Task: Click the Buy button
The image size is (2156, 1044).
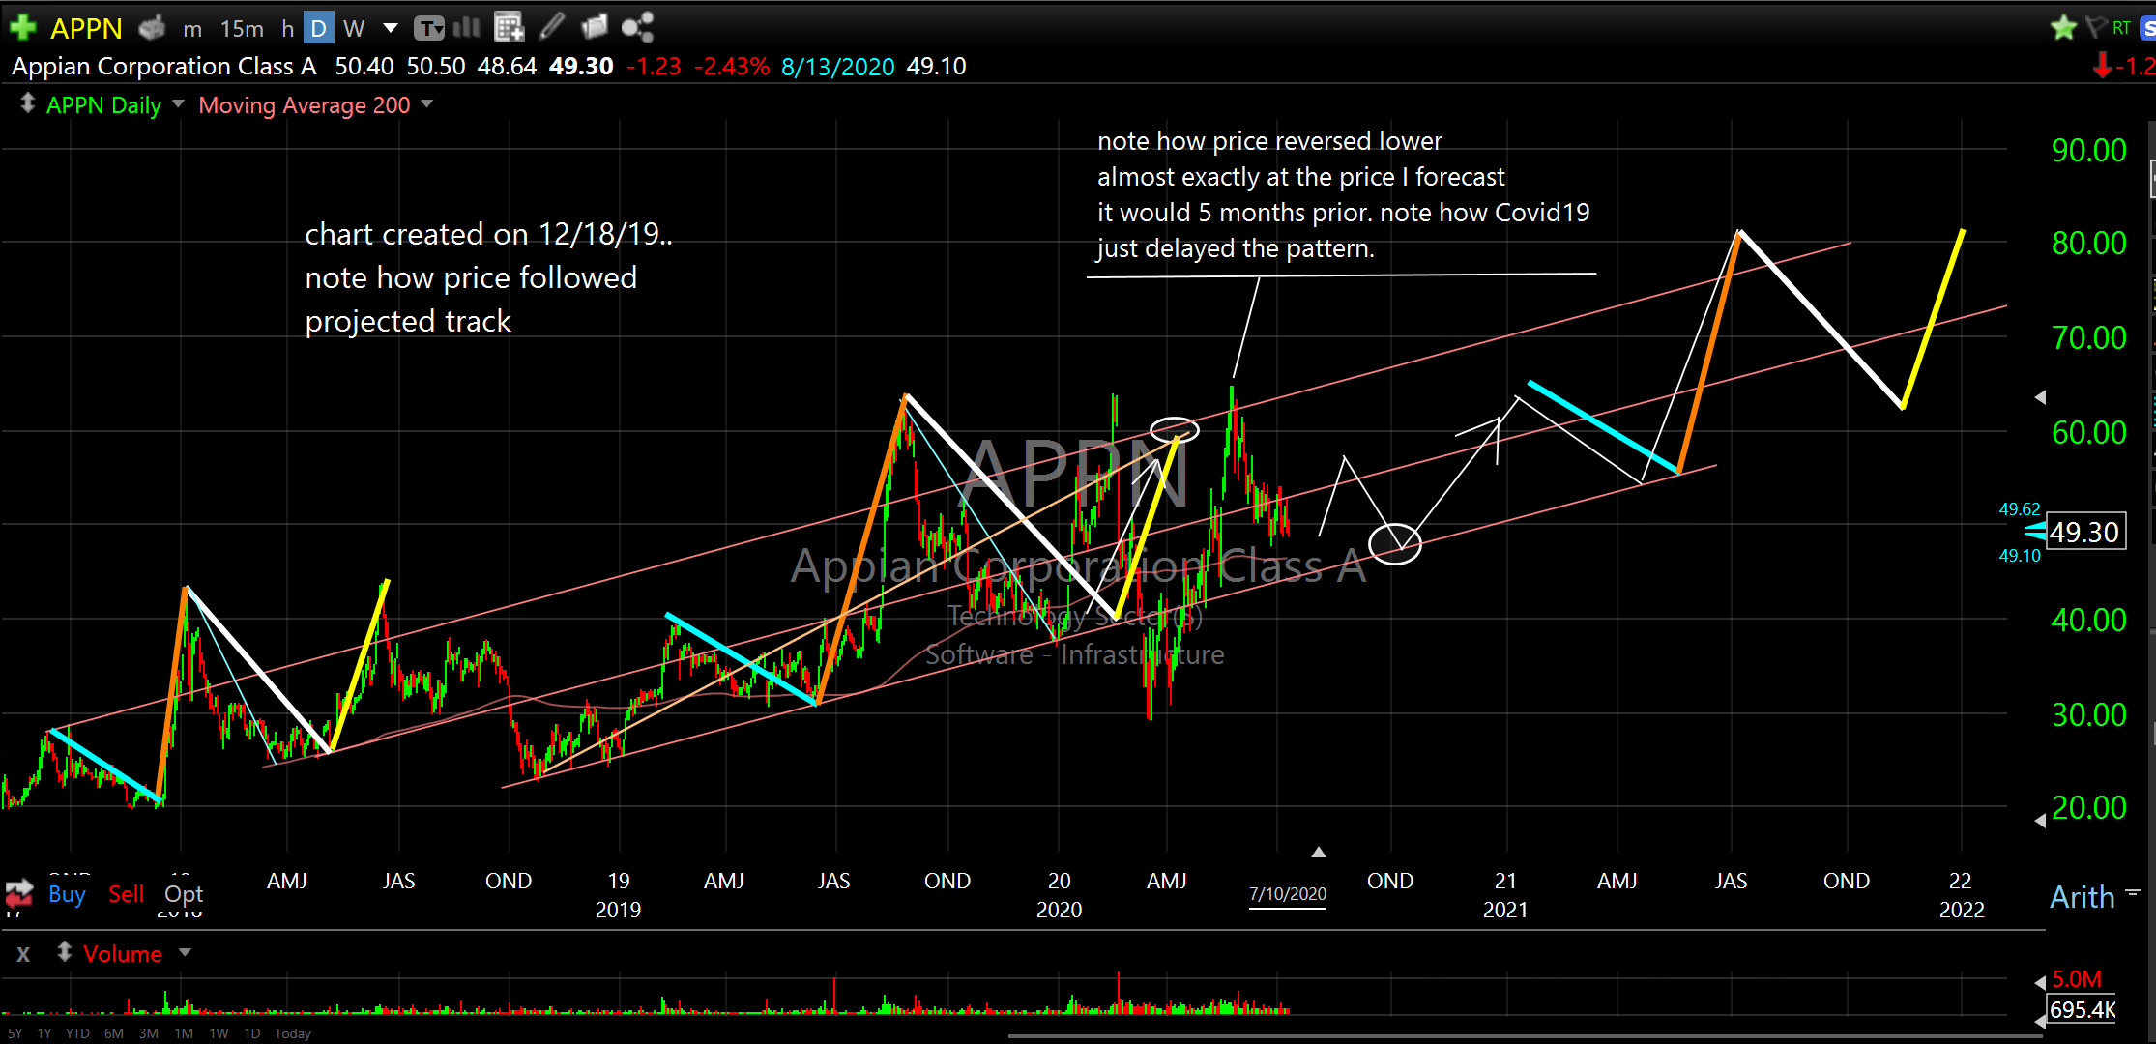Action: pos(67,894)
